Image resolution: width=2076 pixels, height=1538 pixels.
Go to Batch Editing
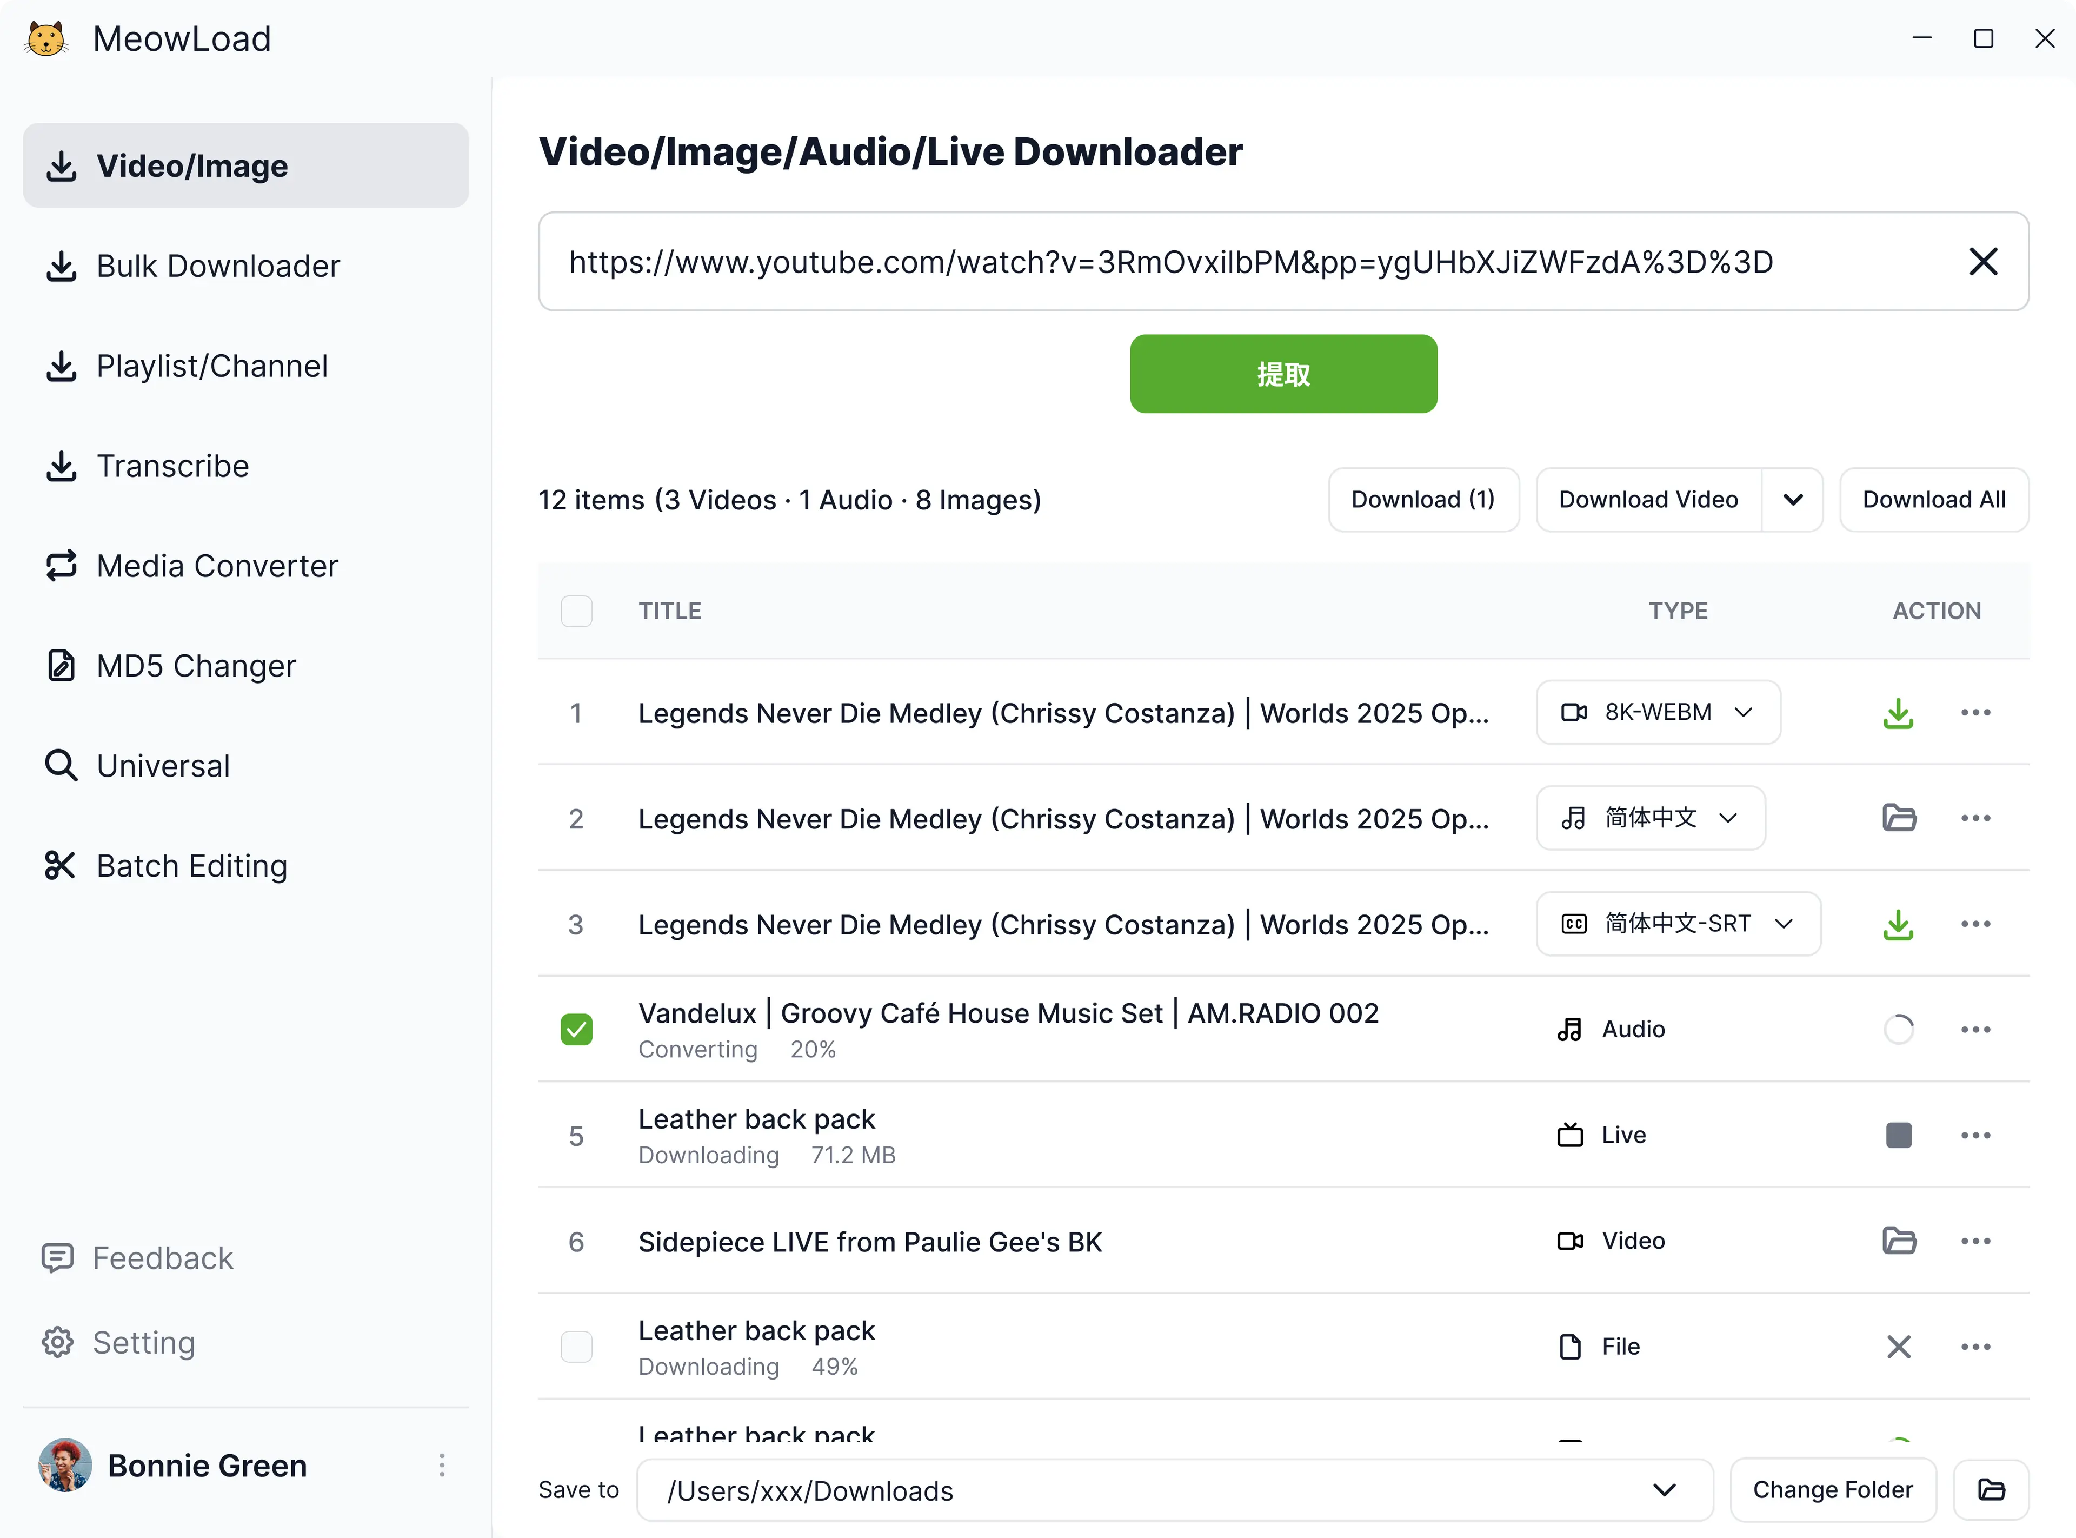point(245,866)
